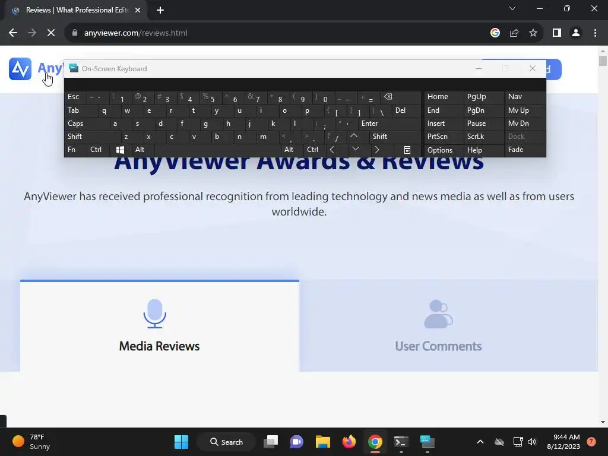Image resolution: width=608 pixels, height=456 pixels.
Task: Toggle the right Shift key on keyboard
Action: [395, 137]
